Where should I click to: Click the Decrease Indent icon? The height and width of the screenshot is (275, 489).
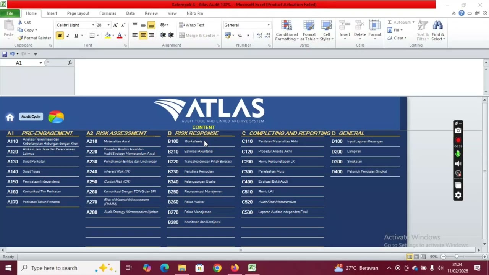(x=163, y=35)
